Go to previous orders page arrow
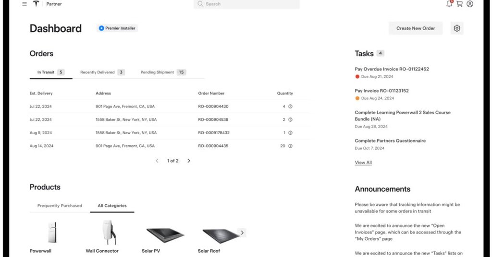The height and width of the screenshot is (257, 492). coord(157,161)
